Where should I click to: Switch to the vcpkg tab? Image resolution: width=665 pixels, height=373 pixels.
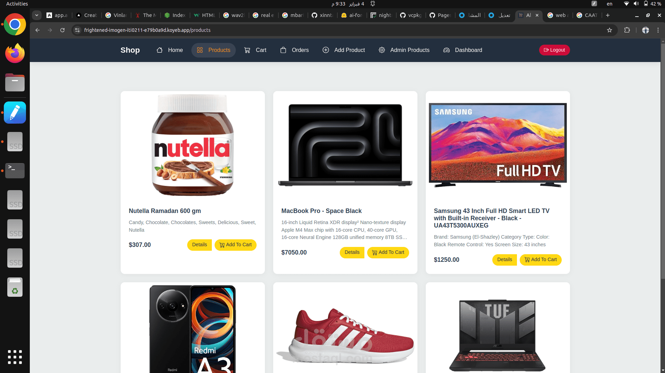click(x=411, y=15)
